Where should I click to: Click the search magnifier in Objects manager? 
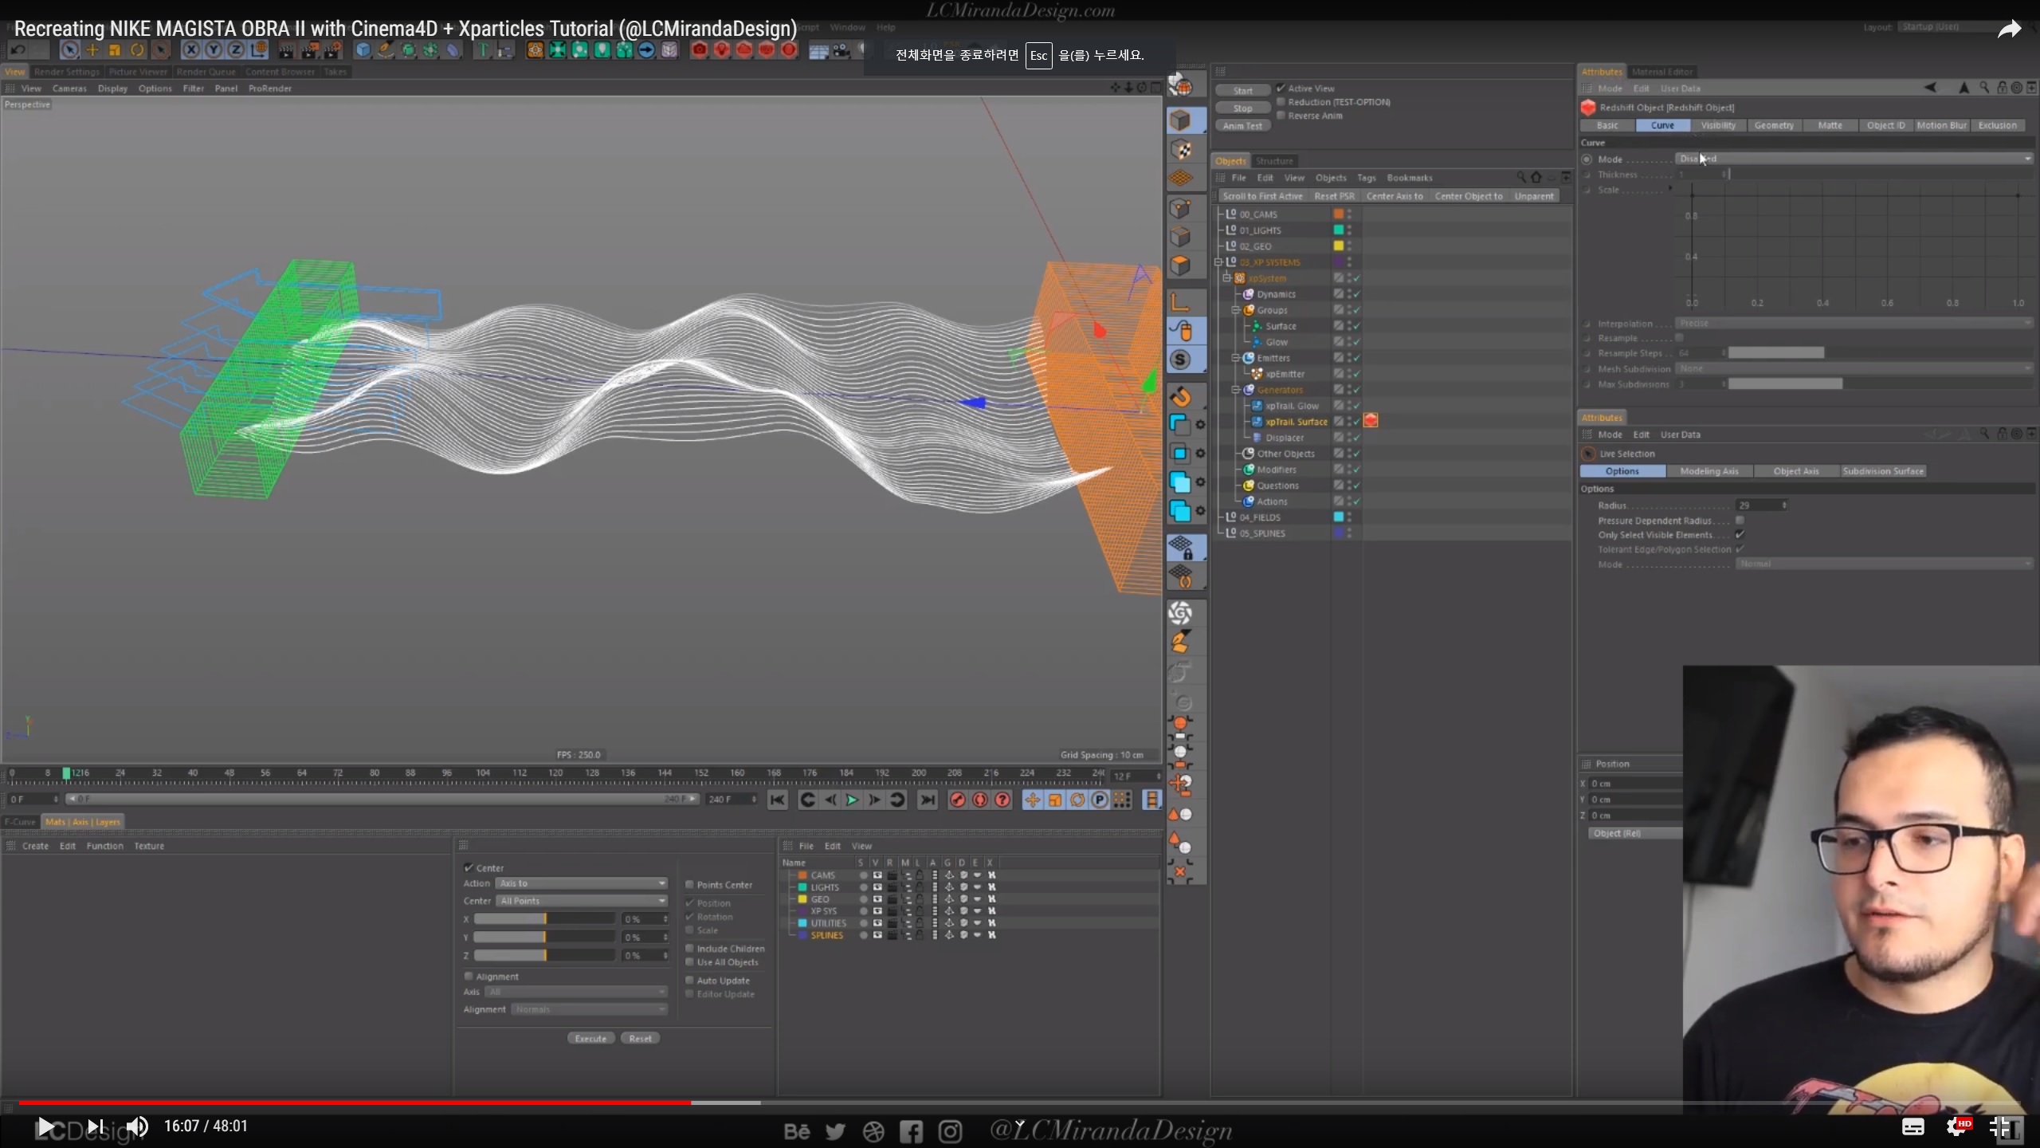coord(1521,177)
